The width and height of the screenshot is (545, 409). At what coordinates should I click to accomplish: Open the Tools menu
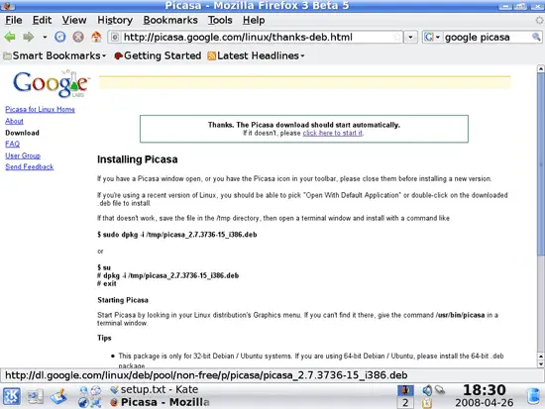[220, 20]
